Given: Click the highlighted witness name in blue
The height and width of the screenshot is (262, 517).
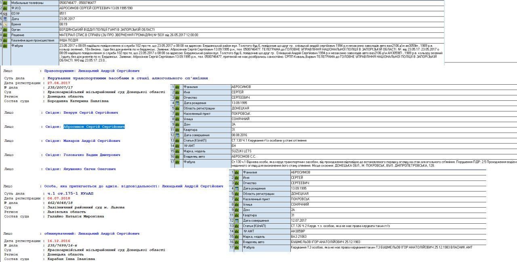Looking at the screenshot, I should 94,127.
